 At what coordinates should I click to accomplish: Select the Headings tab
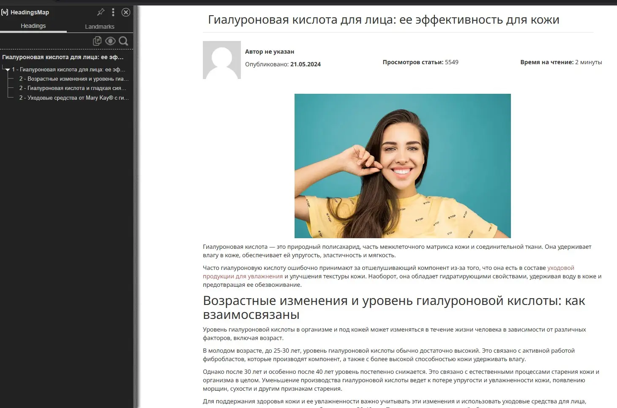click(x=33, y=25)
